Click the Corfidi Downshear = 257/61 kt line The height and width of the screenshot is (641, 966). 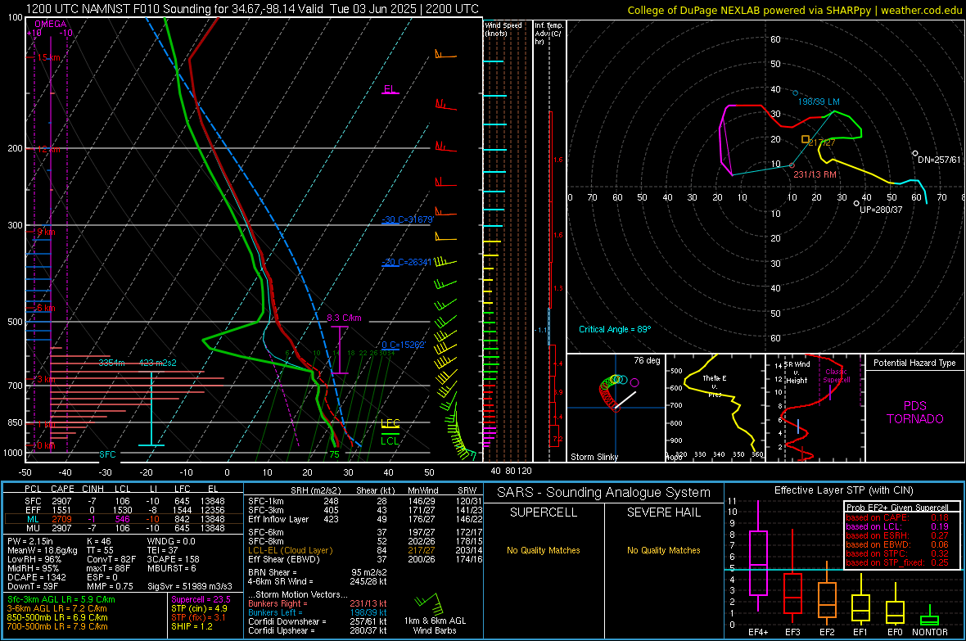coord(318,621)
